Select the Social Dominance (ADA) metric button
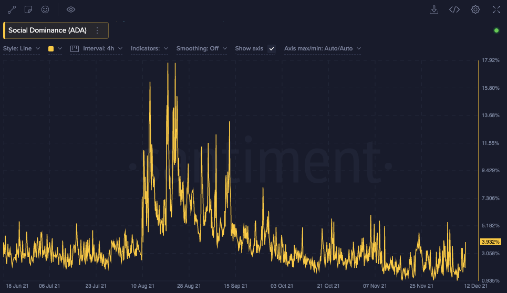 click(47, 30)
